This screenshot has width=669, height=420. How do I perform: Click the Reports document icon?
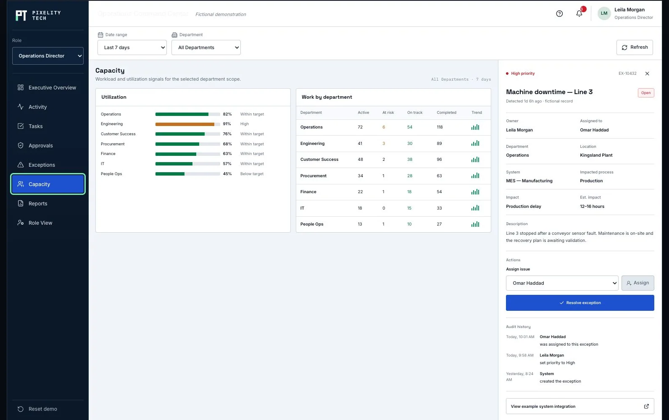[21, 203]
